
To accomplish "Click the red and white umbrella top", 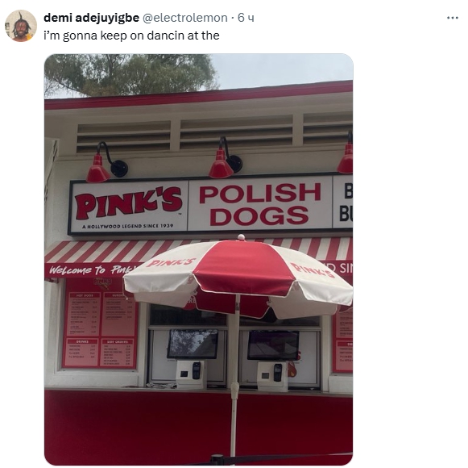I will [238, 275].
